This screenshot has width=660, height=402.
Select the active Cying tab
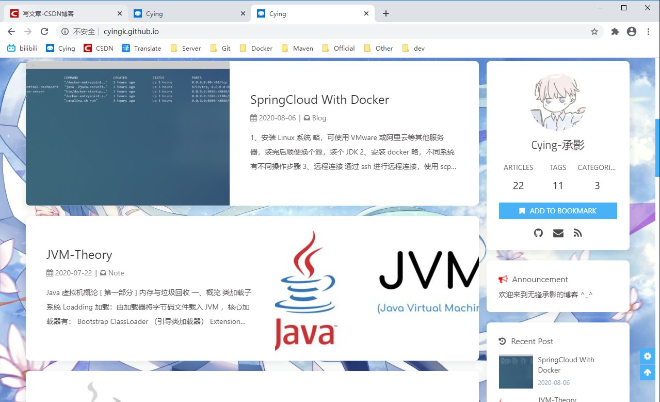(312, 14)
